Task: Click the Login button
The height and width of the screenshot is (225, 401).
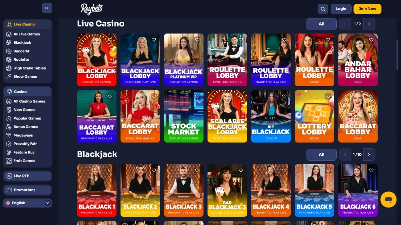Action: click(341, 9)
